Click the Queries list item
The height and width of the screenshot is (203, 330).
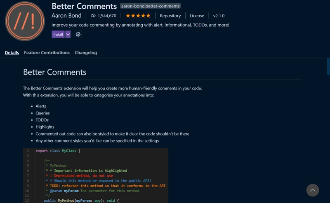(42, 113)
